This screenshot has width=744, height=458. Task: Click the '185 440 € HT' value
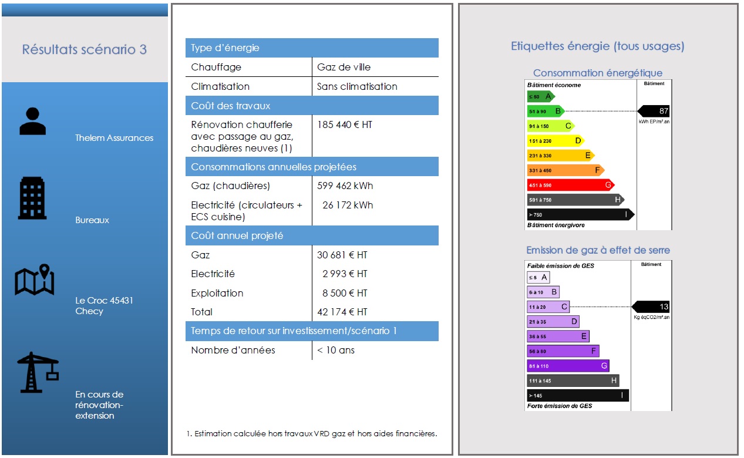point(345,124)
